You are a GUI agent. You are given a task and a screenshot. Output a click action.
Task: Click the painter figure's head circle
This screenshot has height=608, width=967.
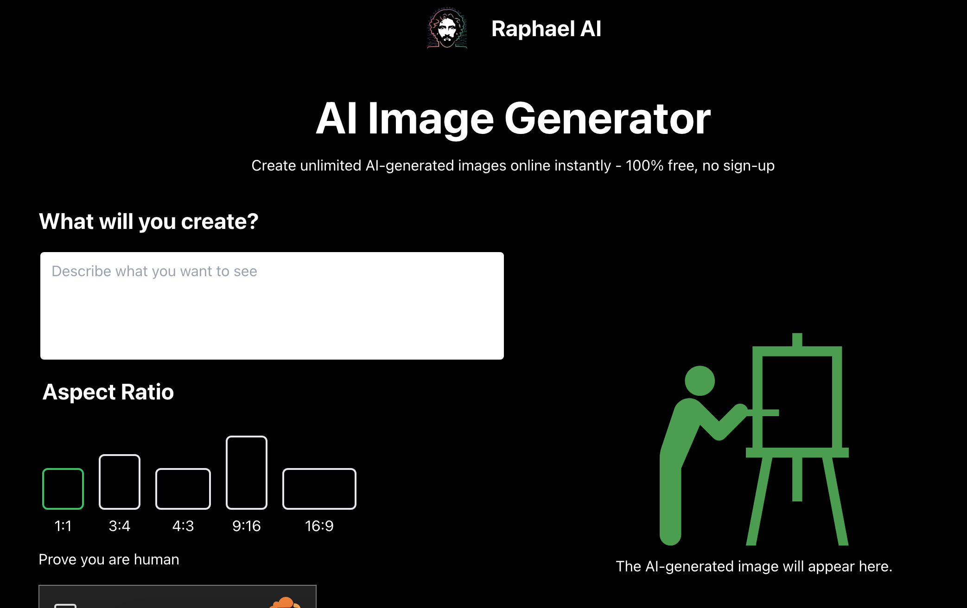tap(700, 381)
